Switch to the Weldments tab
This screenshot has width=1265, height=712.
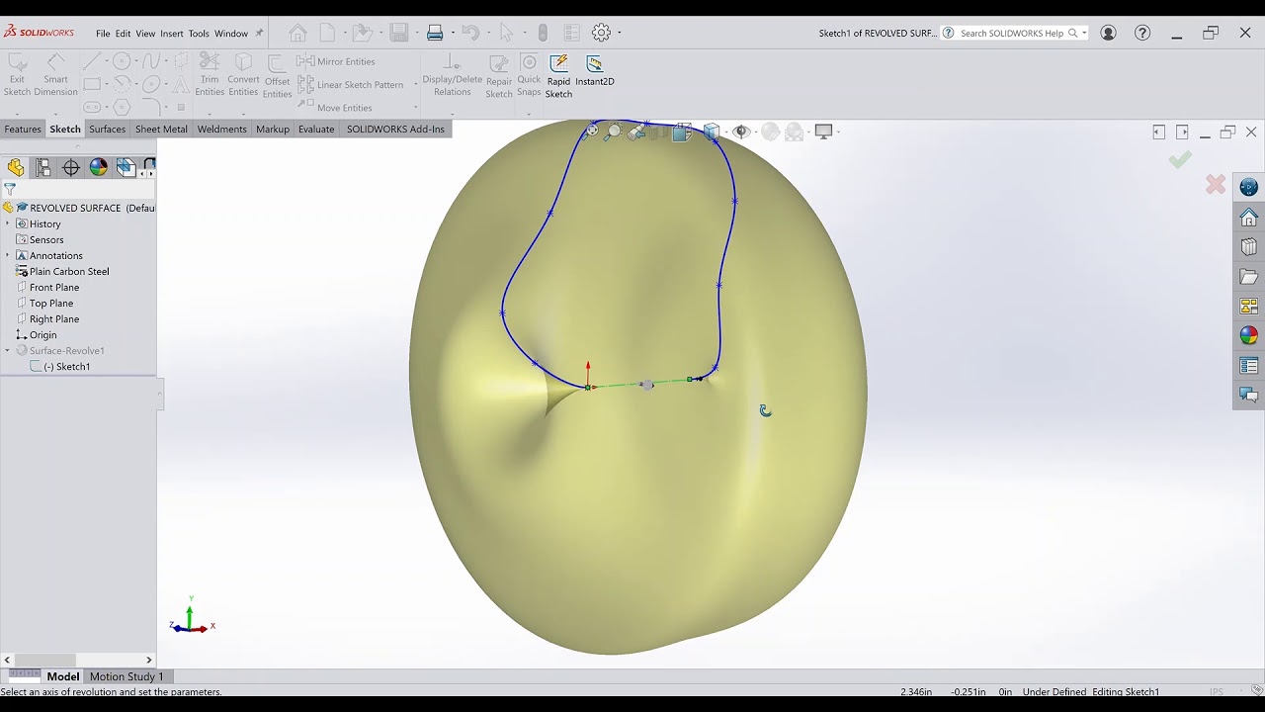click(x=221, y=129)
